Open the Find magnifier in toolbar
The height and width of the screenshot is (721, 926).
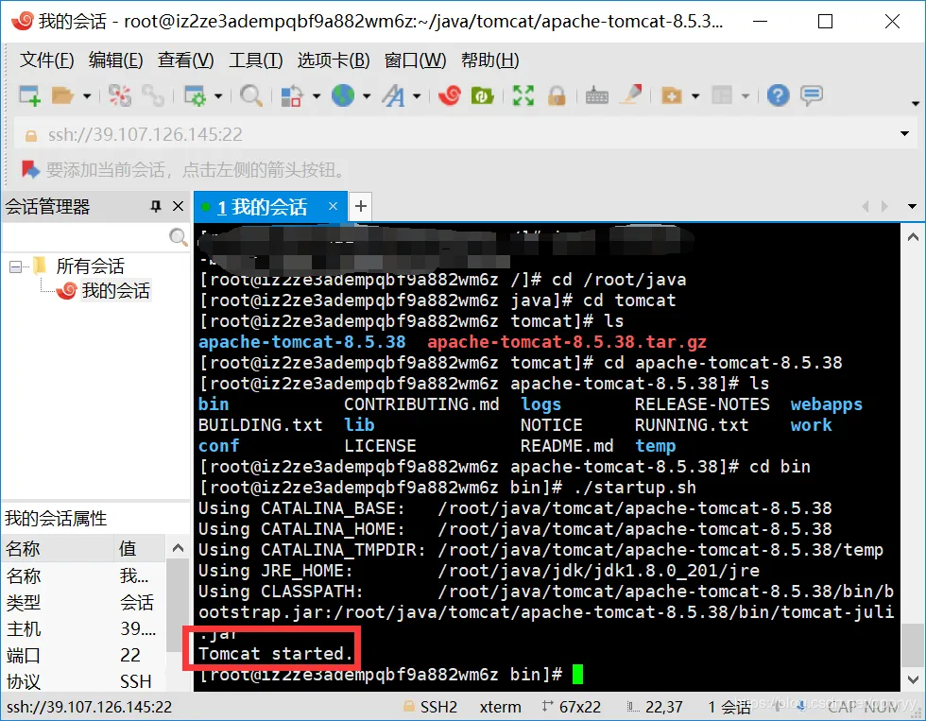coord(251,95)
